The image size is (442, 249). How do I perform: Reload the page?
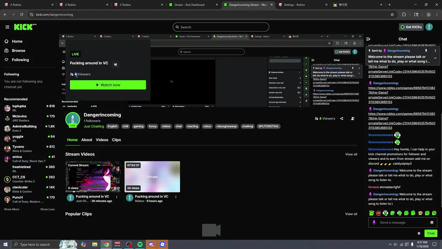[x=21, y=15]
